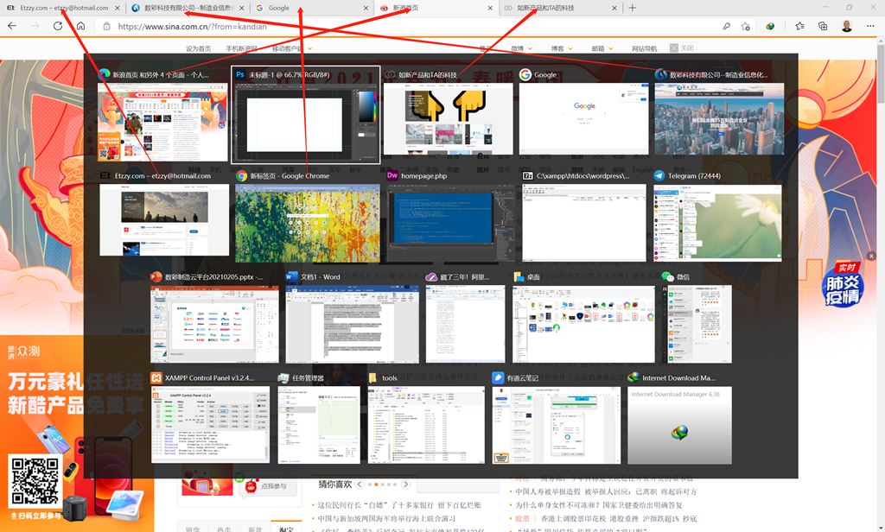Click the 设为首页 link
This screenshot has height=532, width=885.
(x=198, y=48)
